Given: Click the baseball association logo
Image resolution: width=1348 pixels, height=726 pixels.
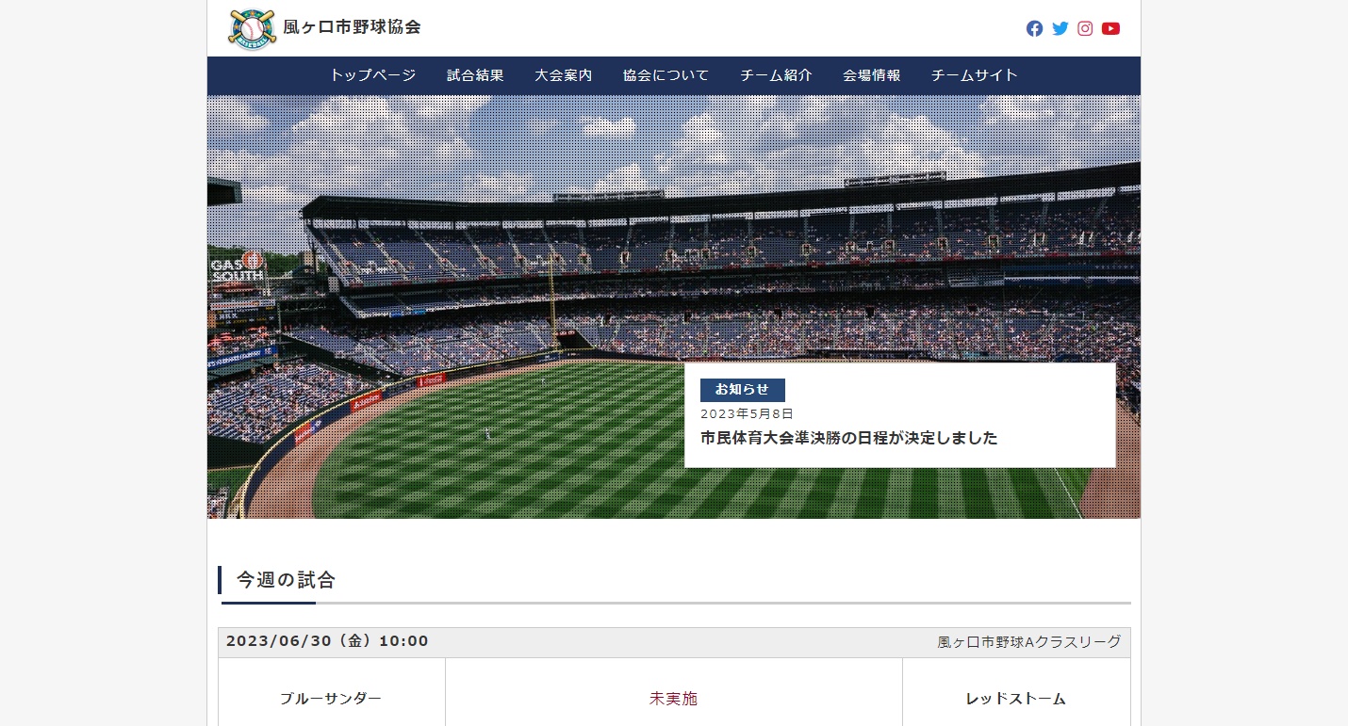Looking at the screenshot, I should tap(253, 28).
